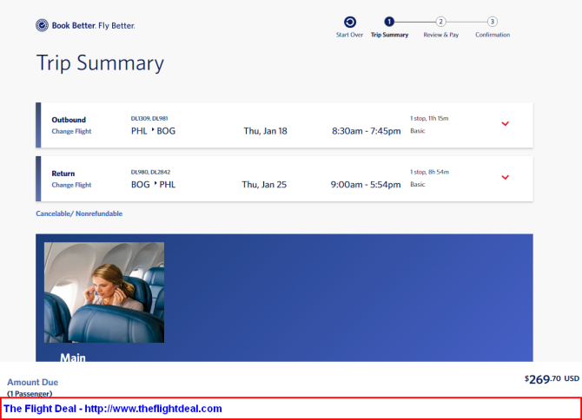The image size is (582, 420).
Task: Click the Confirmation step label
Action: point(493,35)
